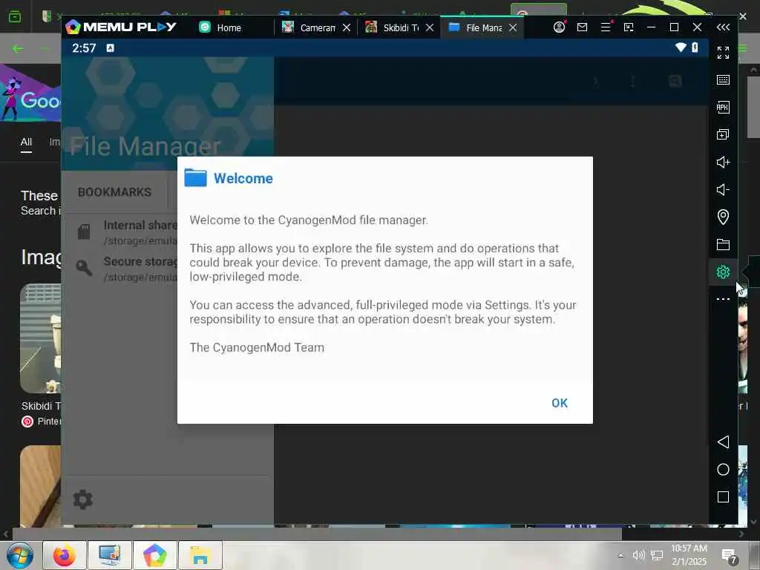Open the Skibidi image thumbnail in browser
The image size is (760, 570).
point(40,338)
